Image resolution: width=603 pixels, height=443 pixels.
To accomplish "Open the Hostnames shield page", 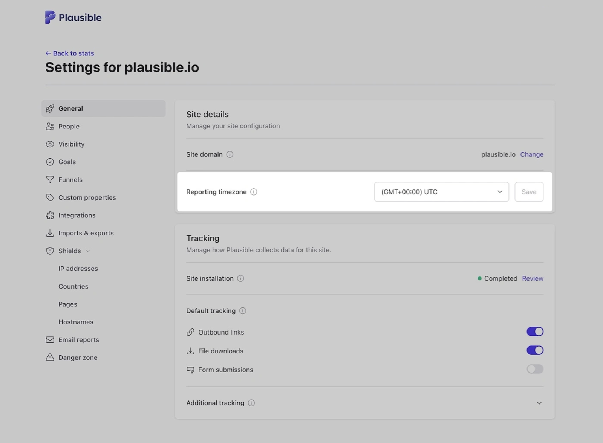I will click(76, 322).
